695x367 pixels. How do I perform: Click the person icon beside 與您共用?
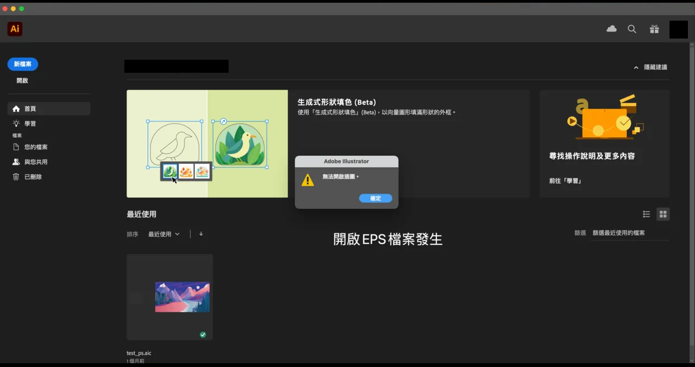coord(16,162)
